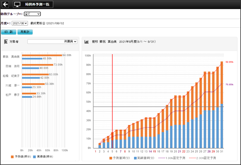
Task: Select 田端 浩司 blue actual bar
Action: 30,68
